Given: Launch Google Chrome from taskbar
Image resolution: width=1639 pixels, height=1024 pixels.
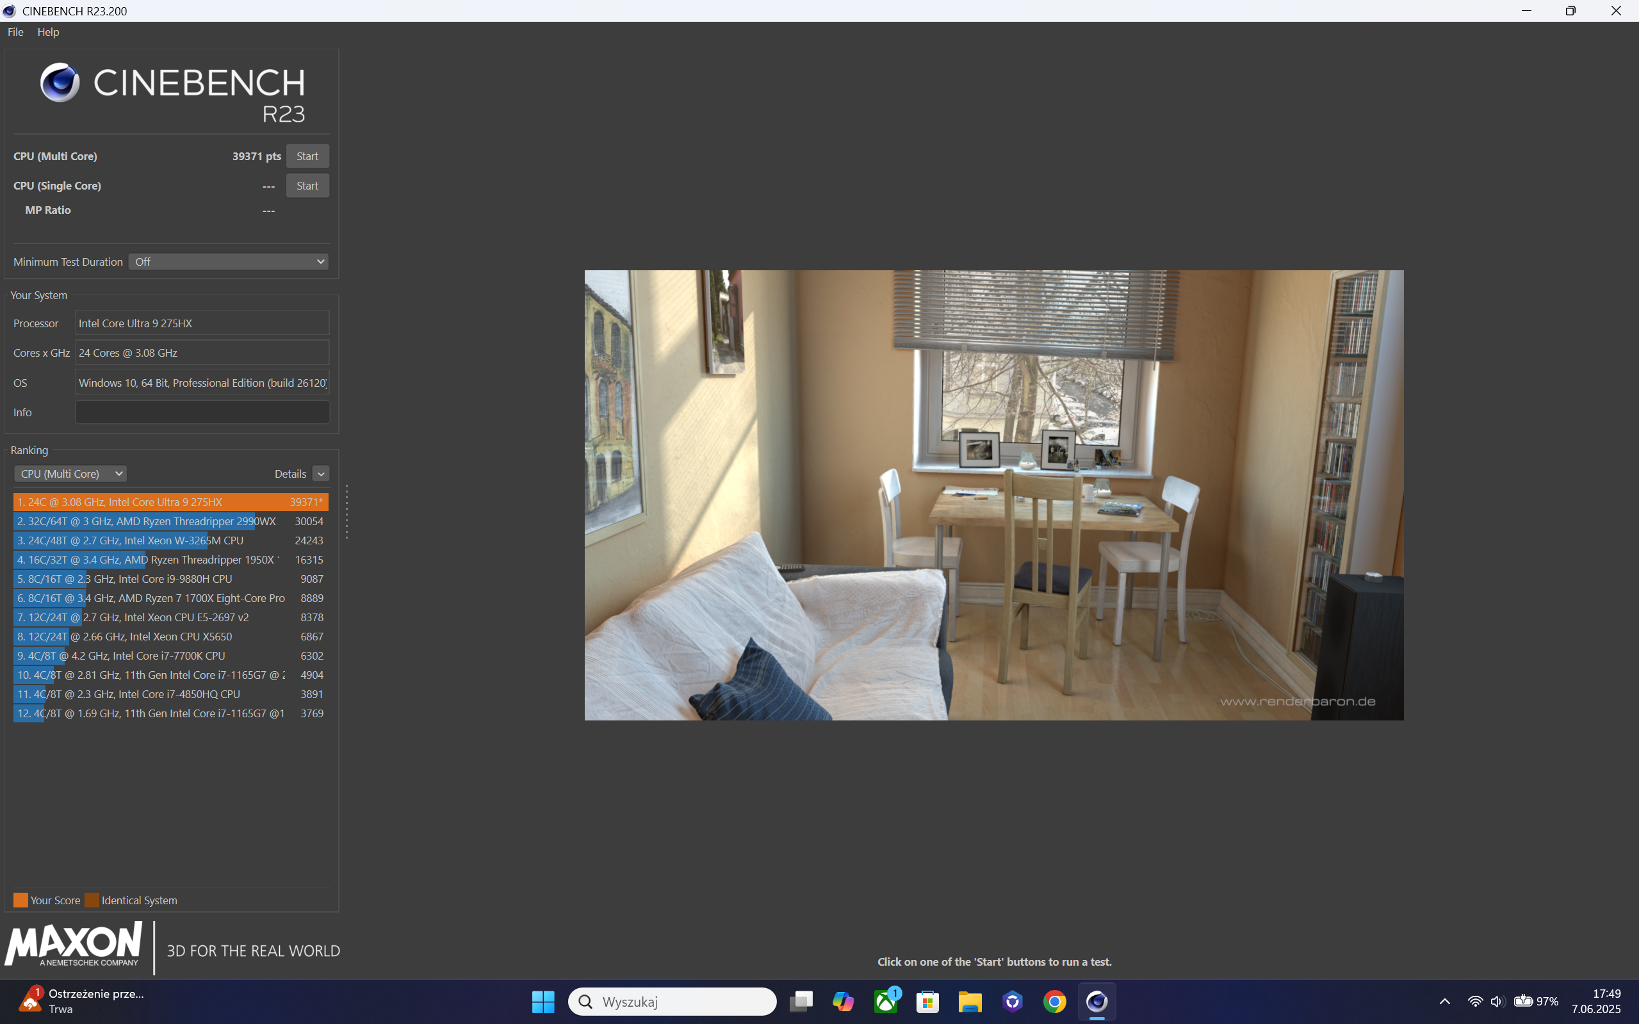Looking at the screenshot, I should (x=1054, y=1001).
